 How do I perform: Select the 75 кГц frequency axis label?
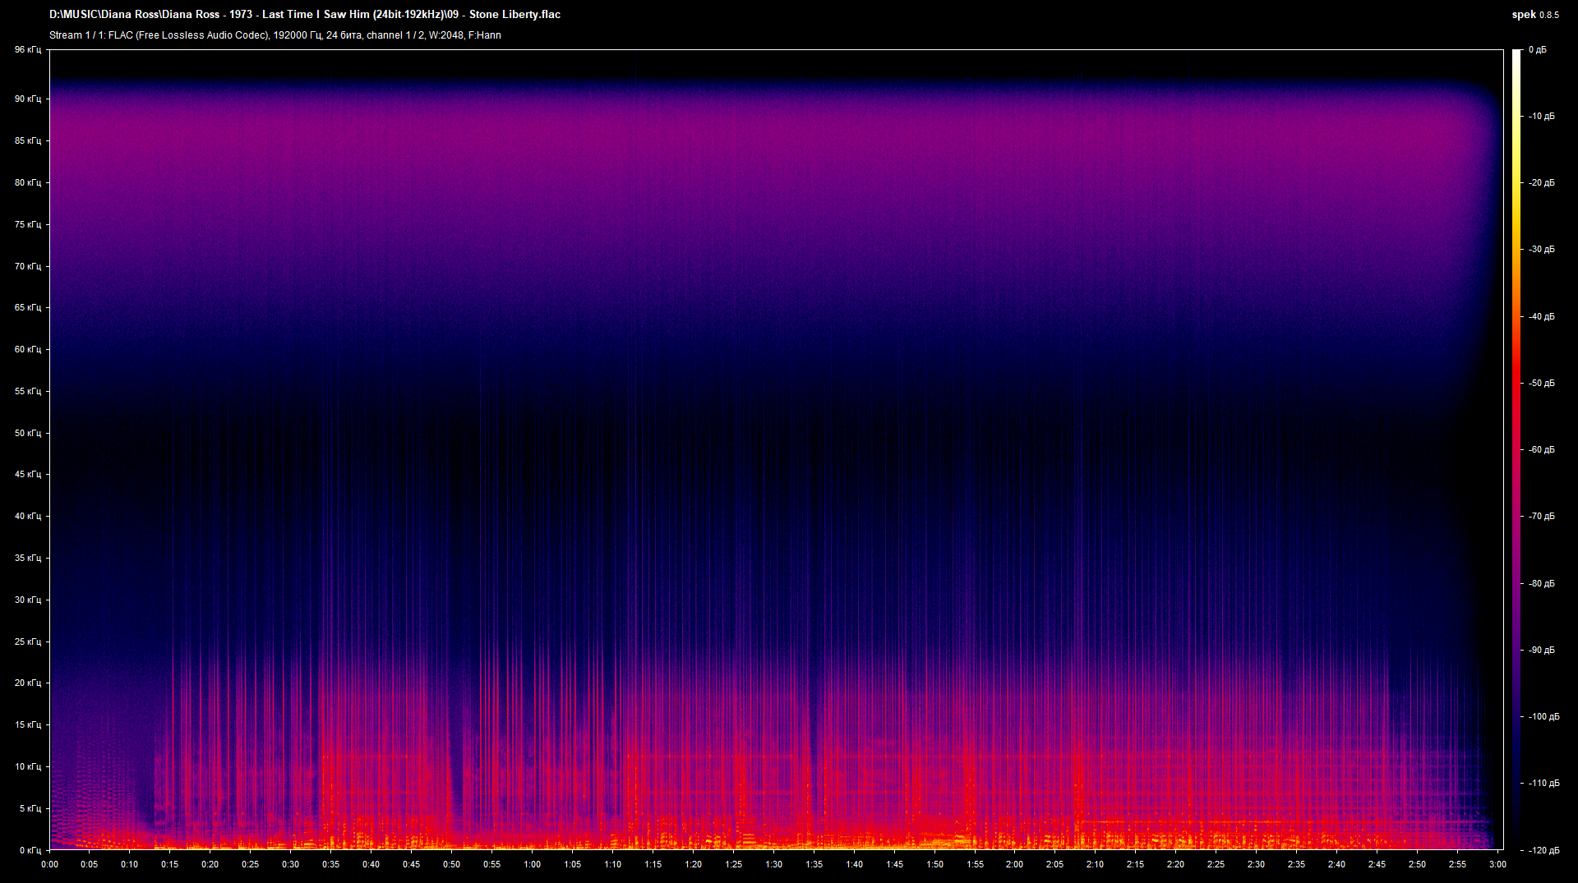tap(28, 224)
